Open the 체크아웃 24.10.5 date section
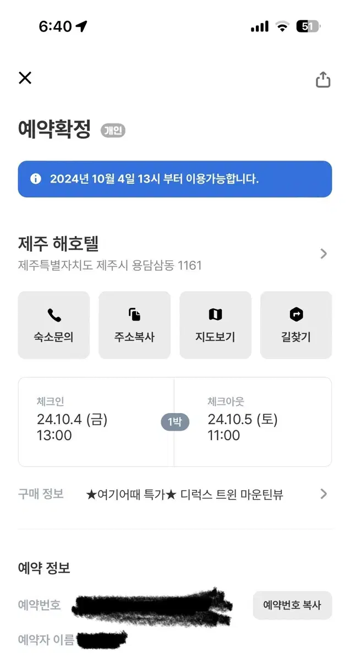 253,422
